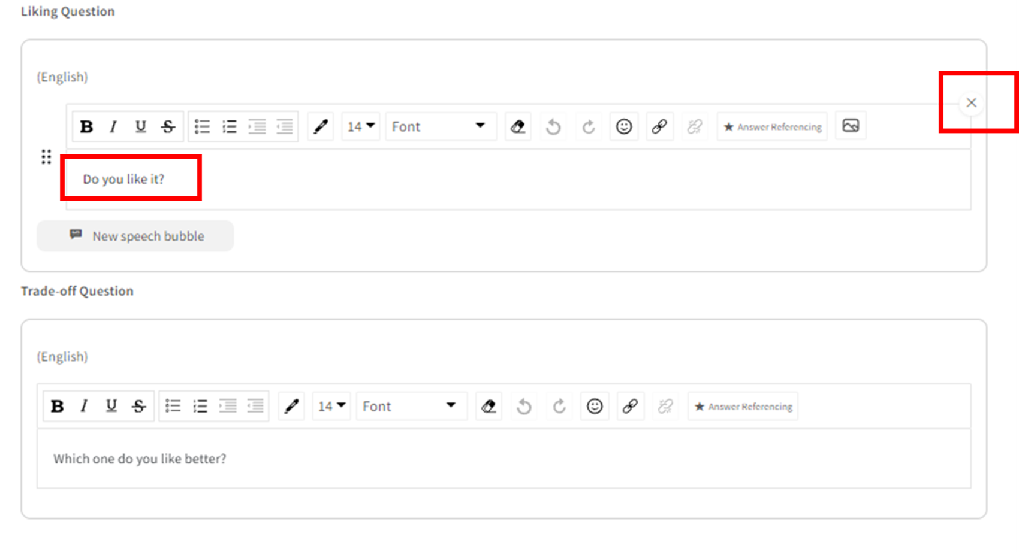The width and height of the screenshot is (1019, 552).
Task: Add a New speech bubble
Action: (x=135, y=236)
